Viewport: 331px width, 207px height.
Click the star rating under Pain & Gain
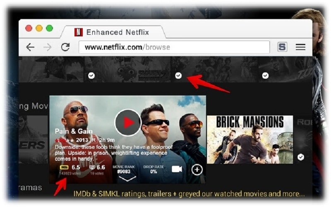[65, 140]
